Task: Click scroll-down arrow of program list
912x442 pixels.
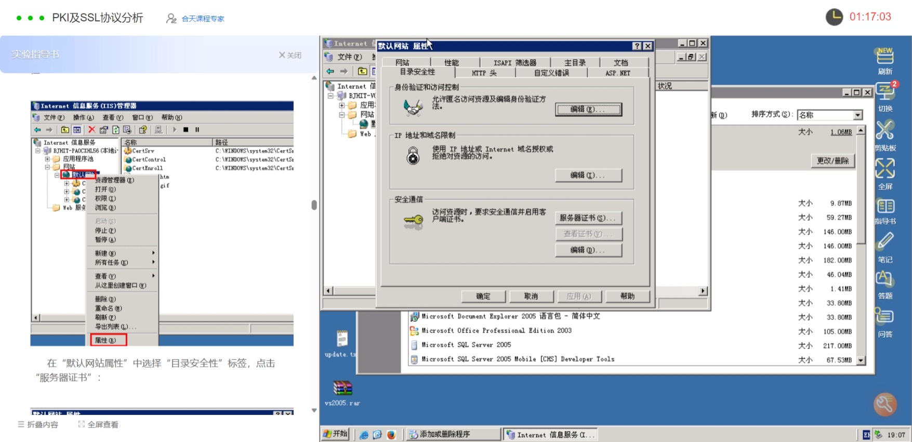Action: coord(861,360)
